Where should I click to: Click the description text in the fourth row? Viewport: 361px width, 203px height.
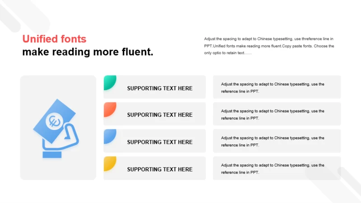pos(273,168)
